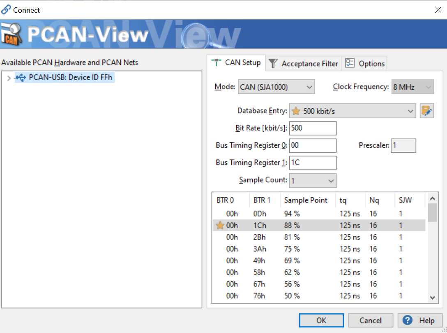Dismiss the dialog with Cancel
Image resolution: width=447 pixels, height=333 pixels.
[x=371, y=320]
